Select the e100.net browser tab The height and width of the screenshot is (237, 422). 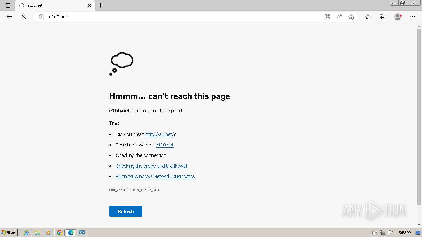55,5
